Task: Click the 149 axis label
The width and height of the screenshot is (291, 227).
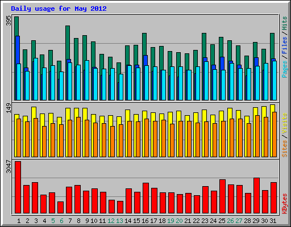Action: [x=9, y=108]
